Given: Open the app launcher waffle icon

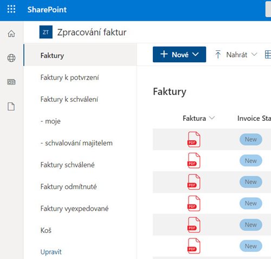Looking at the screenshot, I should click(x=11, y=9).
